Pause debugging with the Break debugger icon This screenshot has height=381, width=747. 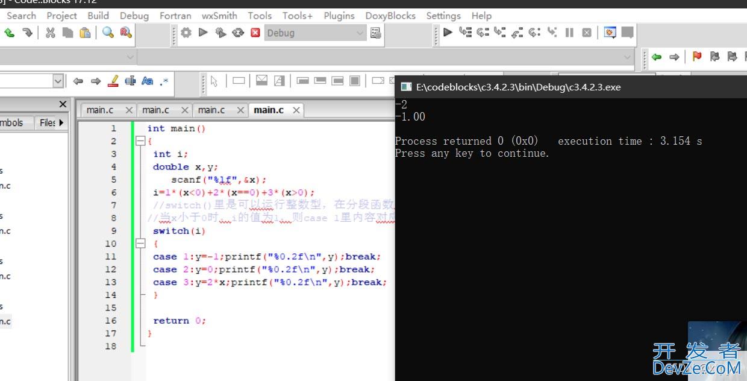tap(569, 33)
